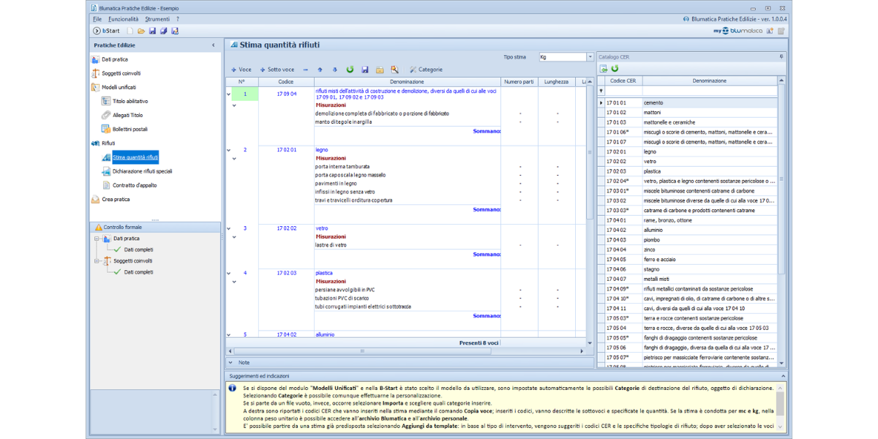Open the Tipo stima dropdown
This screenshot has width=878, height=439.
590,56
